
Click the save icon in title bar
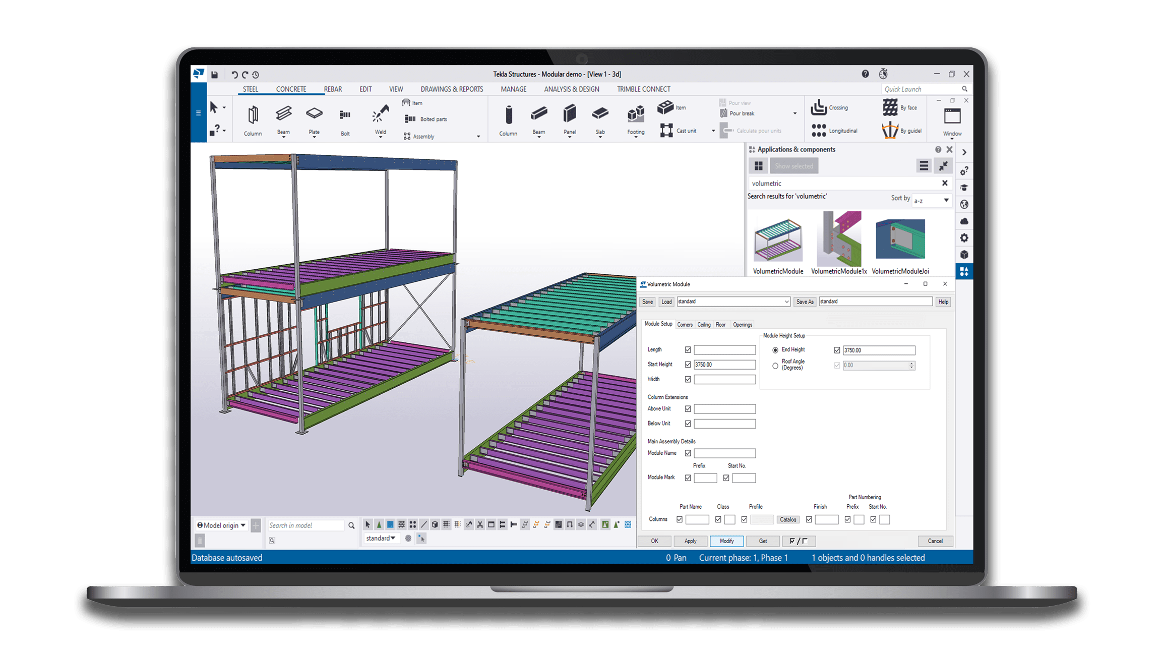[214, 75]
